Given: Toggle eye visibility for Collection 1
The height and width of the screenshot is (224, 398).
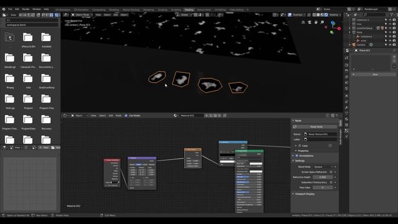Looking at the screenshot, I should (x=390, y=20).
